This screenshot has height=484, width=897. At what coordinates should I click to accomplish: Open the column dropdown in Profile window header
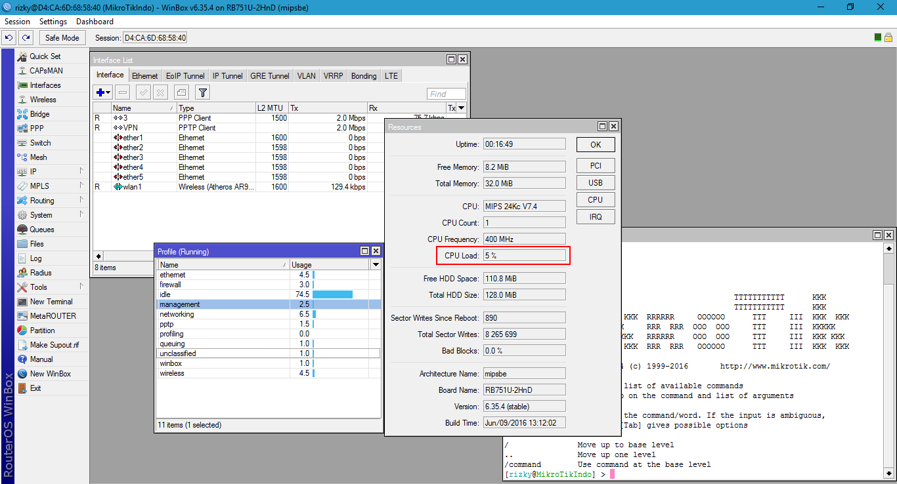376,265
